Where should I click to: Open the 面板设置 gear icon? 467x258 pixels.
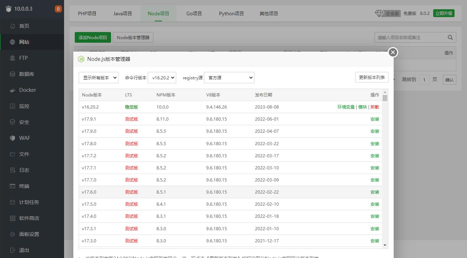coord(13,234)
